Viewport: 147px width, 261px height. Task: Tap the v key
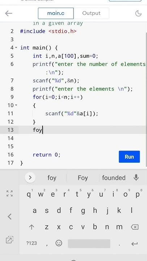pos(83,227)
